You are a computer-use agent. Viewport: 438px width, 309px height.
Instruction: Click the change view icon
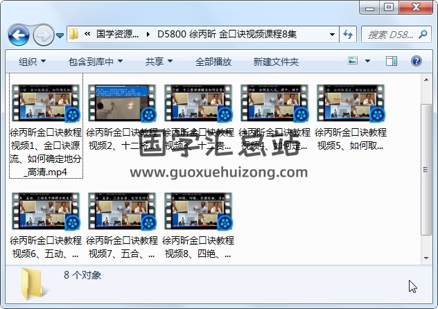click(x=353, y=60)
